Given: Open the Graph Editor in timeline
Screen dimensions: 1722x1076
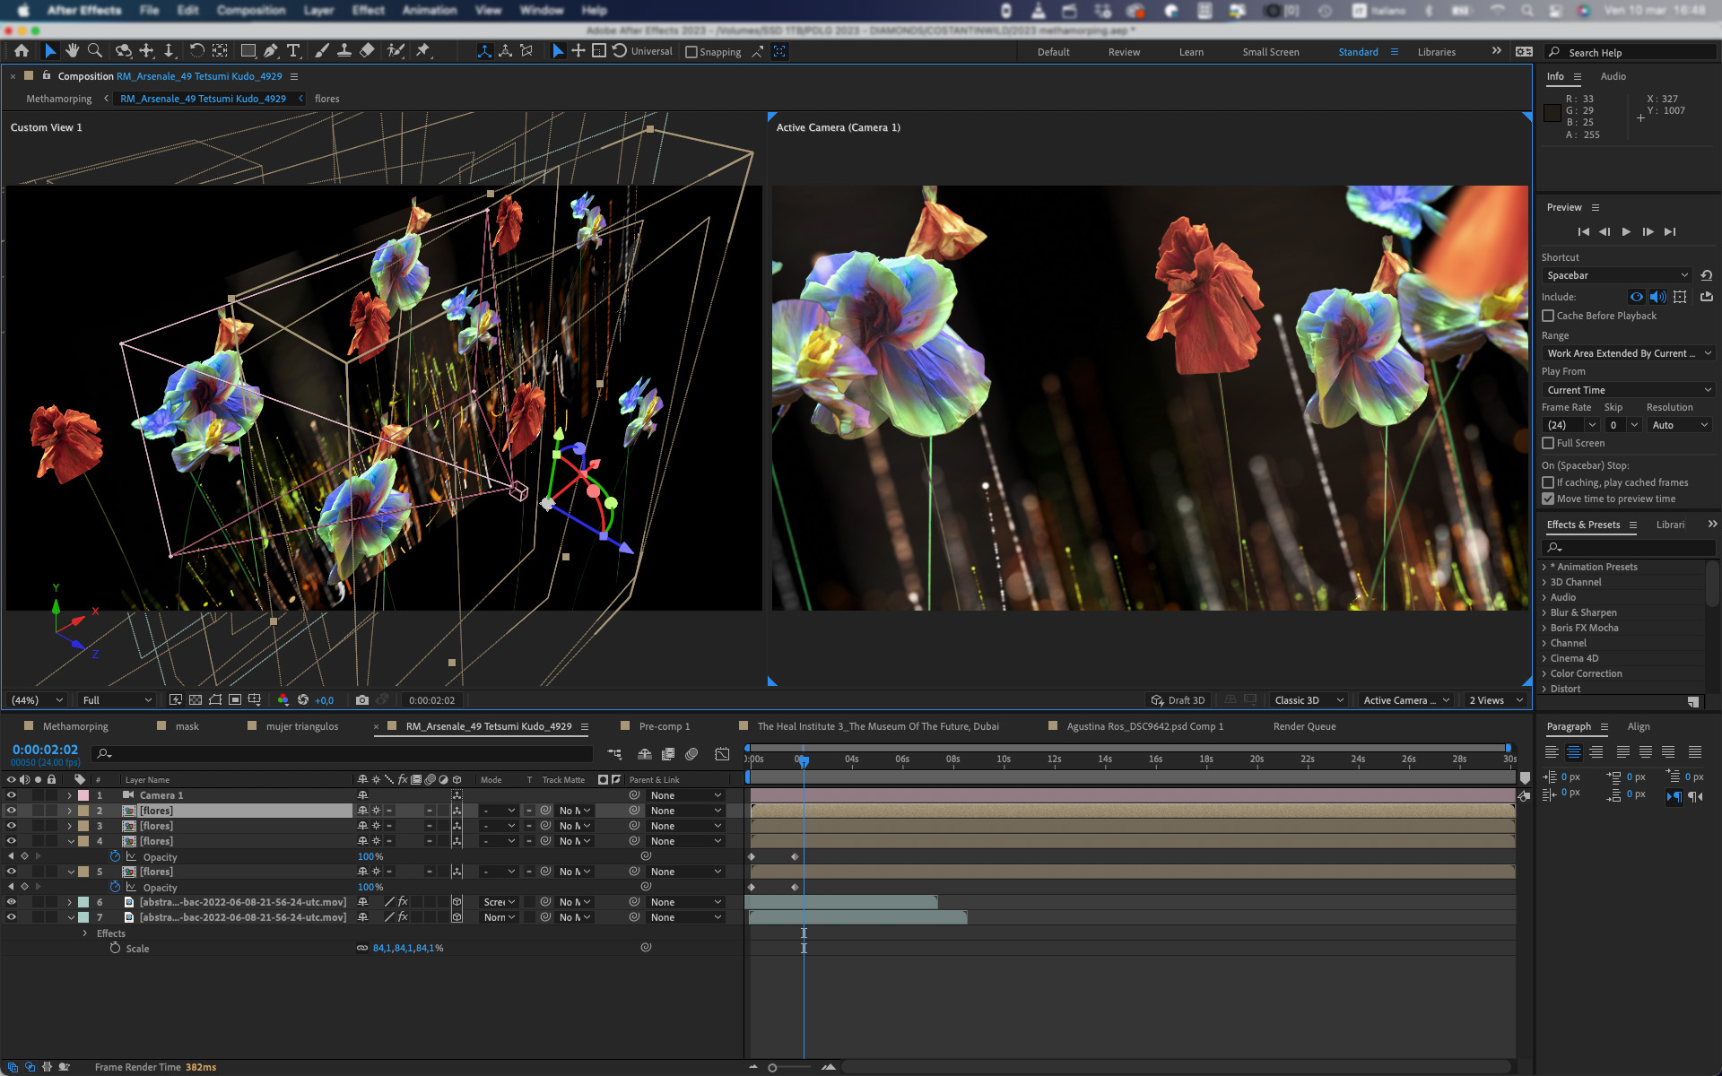Looking at the screenshot, I should 722,754.
